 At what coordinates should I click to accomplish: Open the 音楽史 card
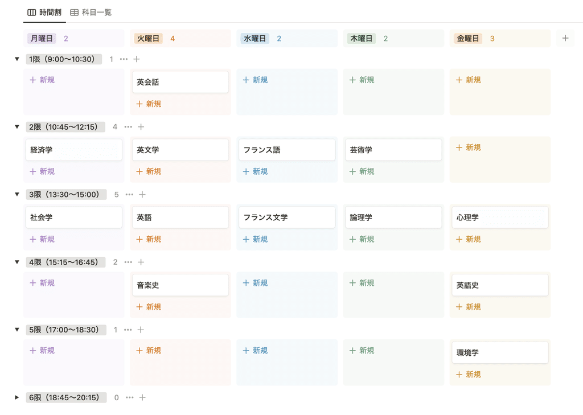click(180, 285)
